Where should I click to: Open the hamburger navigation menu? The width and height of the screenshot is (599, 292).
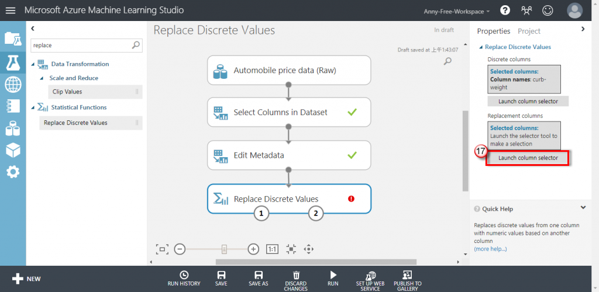coord(11,11)
